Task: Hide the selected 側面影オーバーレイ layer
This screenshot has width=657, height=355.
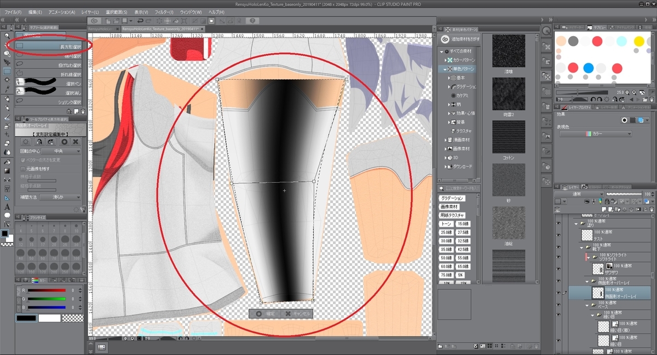Action: pos(558,293)
